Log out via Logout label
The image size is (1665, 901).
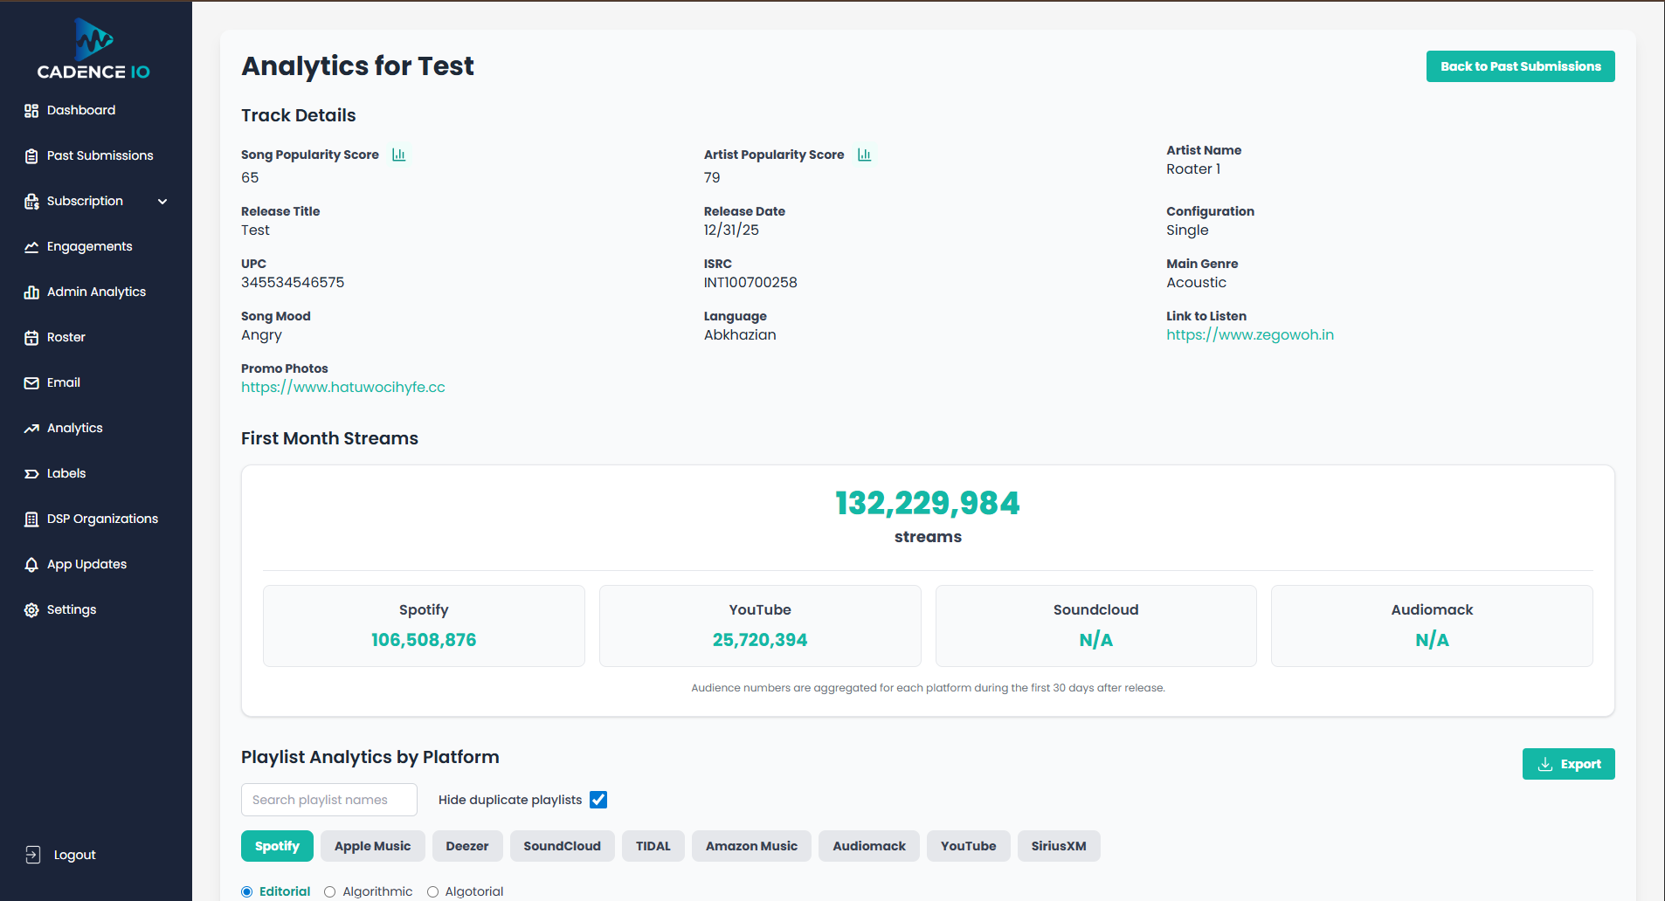[75, 856]
